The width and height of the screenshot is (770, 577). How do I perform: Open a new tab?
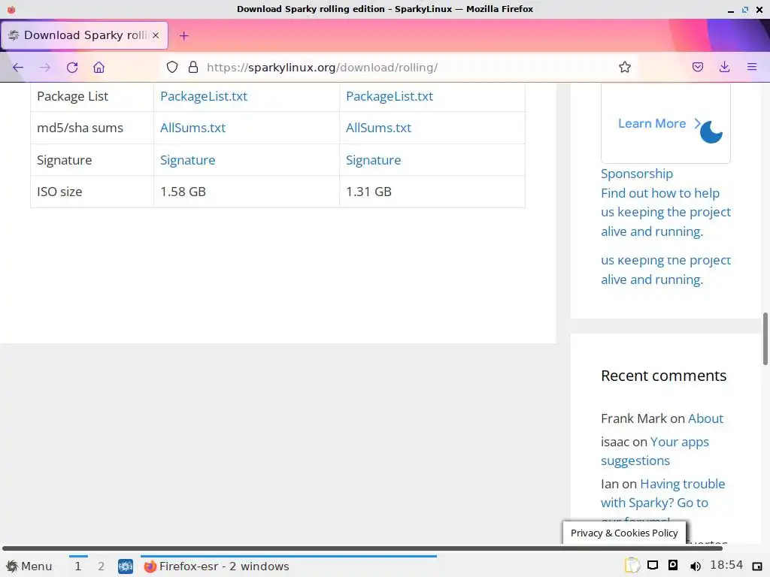tap(183, 35)
